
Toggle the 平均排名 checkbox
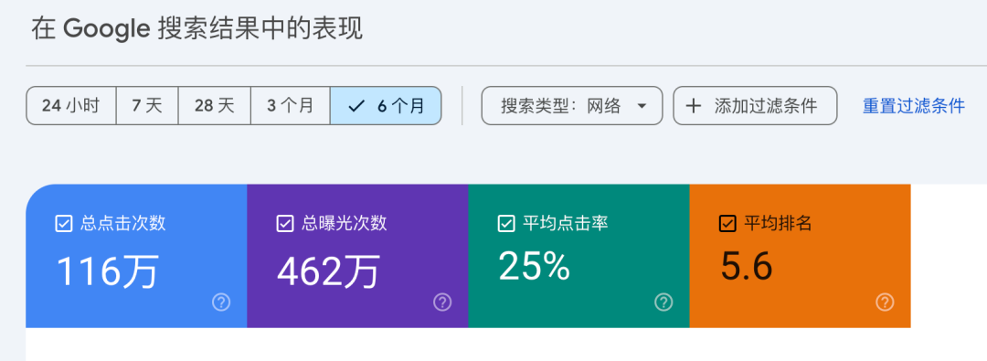coord(727,224)
